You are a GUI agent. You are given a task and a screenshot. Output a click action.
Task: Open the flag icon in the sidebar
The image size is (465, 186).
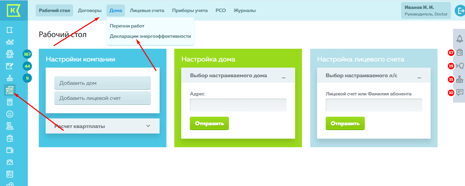click(10, 30)
